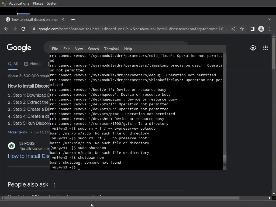Switch to the Videos results tab
Viewport: 276px width, 207px height.
pyautogui.click(x=33, y=64)
